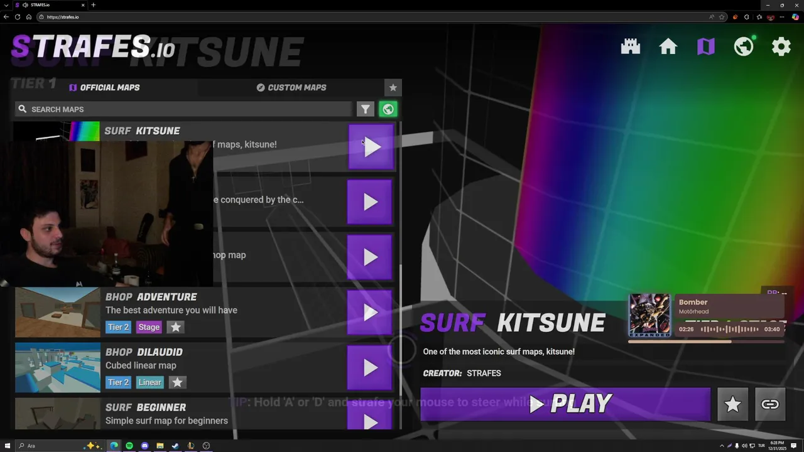This screenshot has height=452, width=804.
Task: Click the Linear tag on Bhop Dilaudid
Action: (x=149, y=382)
